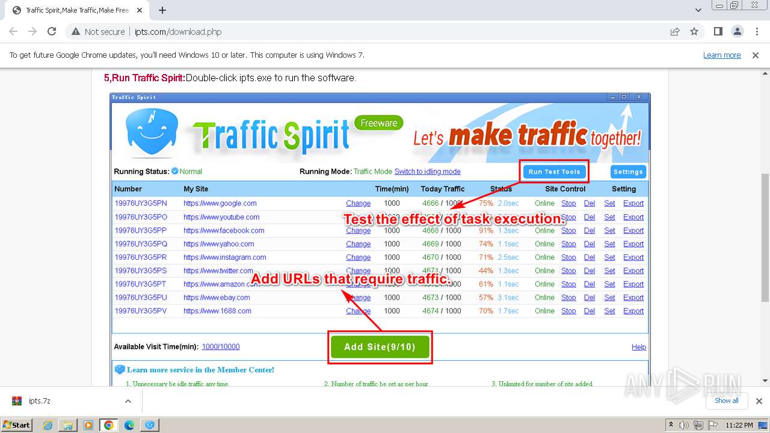Open Windows Media Player taskbar icon
This screenshot has height=433, width=770.
pos(88,425)
